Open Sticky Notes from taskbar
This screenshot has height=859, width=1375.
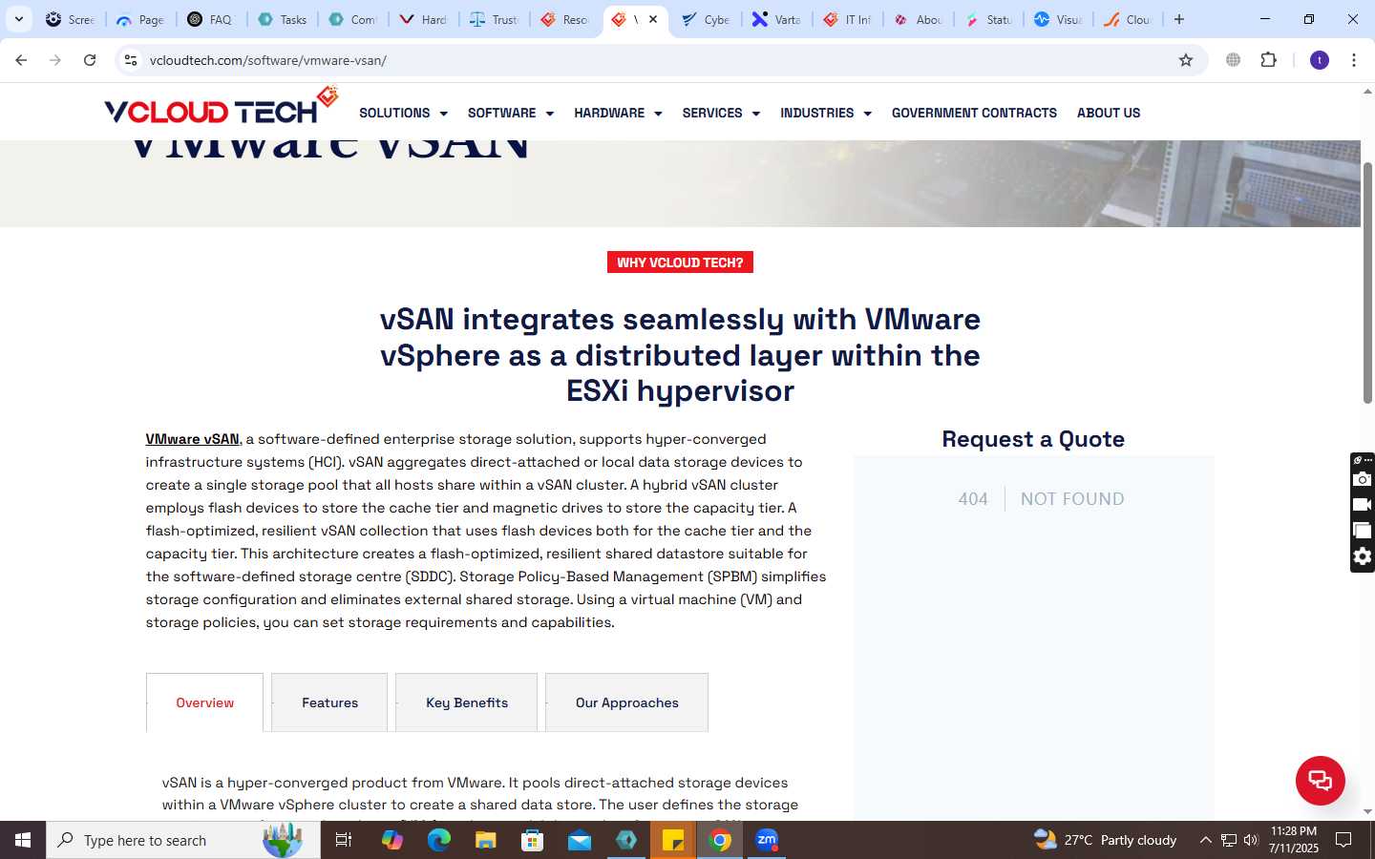pos(673,840)
